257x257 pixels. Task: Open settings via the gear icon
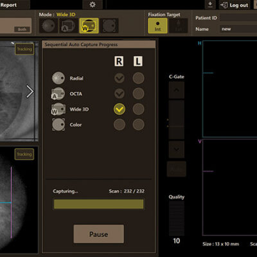pyautogui.click(x=93, y=4)
